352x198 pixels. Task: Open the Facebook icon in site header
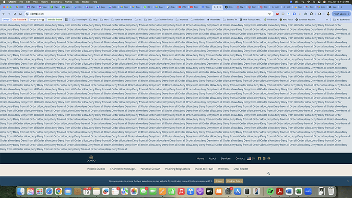[259, 159]
